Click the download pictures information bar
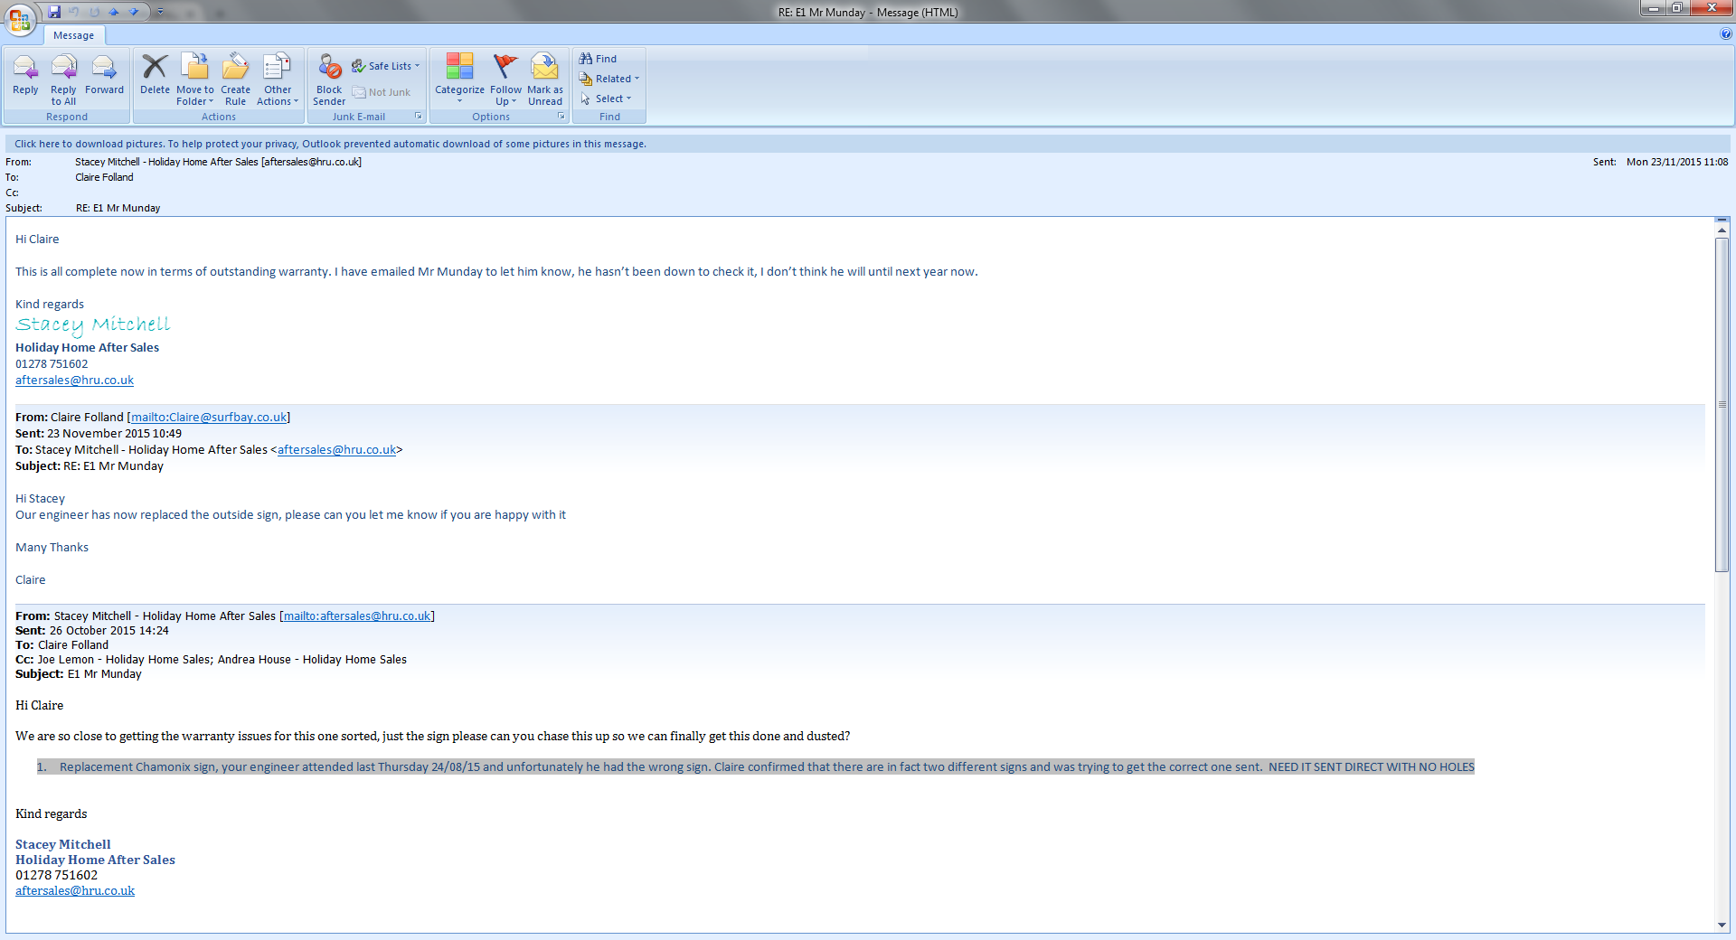The image size is (1736, 940). click(x=330, y=144)
